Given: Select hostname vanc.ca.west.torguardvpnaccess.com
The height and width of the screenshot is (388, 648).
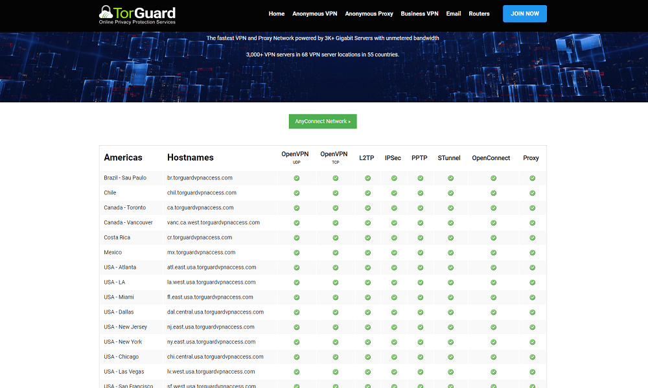Looking at the screenshot, I should click(213, 222).
